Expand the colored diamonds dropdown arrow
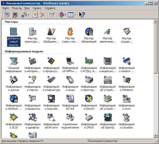The height and width of the screenshot is (144, 159). click(x=66, y=15)
